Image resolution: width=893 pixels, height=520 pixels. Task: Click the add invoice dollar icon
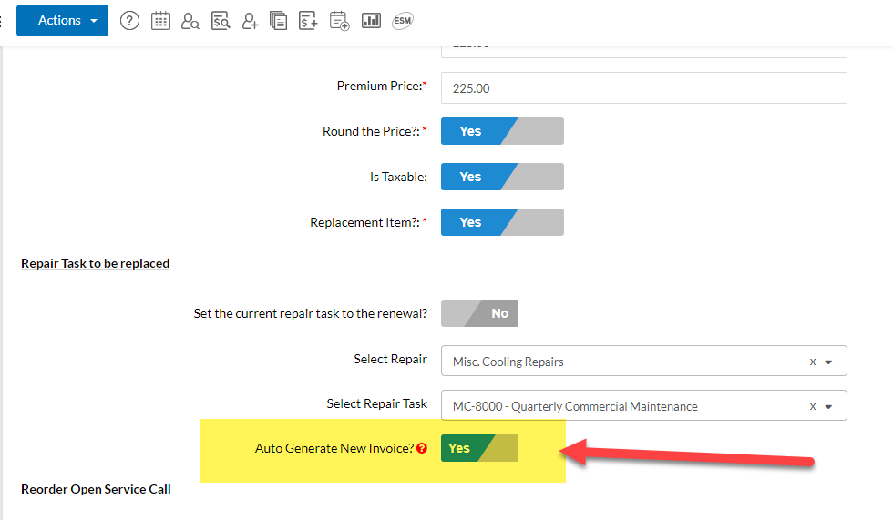[309, 20]
